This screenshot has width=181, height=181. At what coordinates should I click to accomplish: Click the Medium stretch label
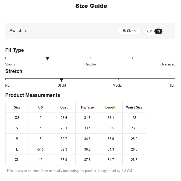[x=118, y=85]
